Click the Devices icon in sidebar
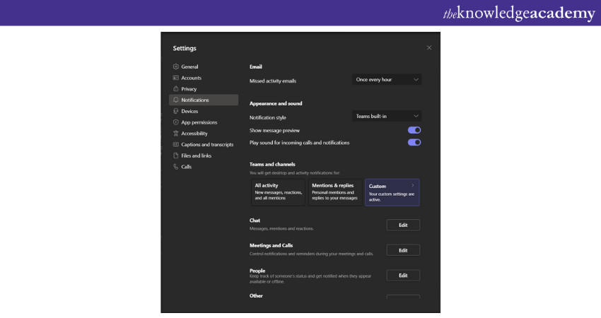The width and height of the screenshot is (601, 318). tap(176, 111)
